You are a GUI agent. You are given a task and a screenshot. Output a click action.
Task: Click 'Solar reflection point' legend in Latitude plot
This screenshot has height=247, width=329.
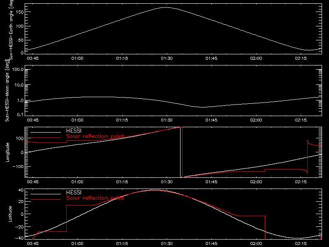95,198
